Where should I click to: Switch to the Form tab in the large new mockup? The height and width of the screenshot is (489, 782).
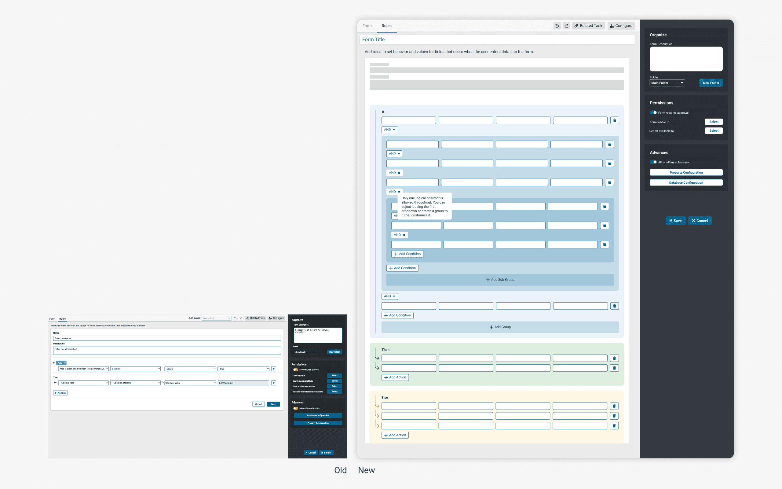(x=367, y=26)
